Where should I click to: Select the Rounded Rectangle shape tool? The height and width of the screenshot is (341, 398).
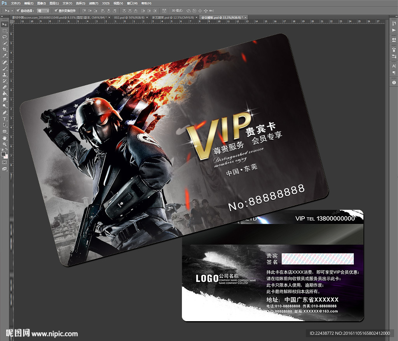(5, 131)
